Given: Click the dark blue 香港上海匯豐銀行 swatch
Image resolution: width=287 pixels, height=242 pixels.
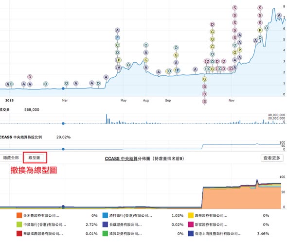Looking at the screenshot, I should [191, 234].
